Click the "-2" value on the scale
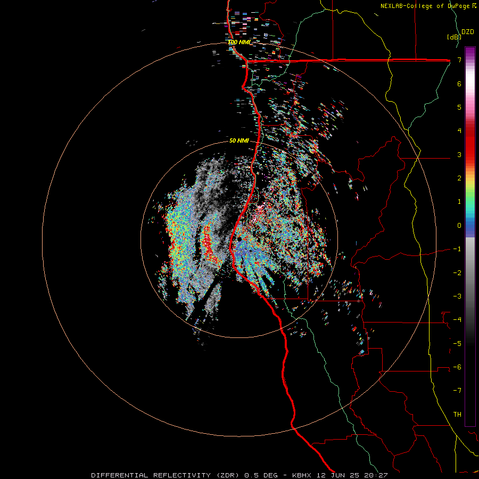The width and height of the screenshot is (479, 479). point(457,273)
